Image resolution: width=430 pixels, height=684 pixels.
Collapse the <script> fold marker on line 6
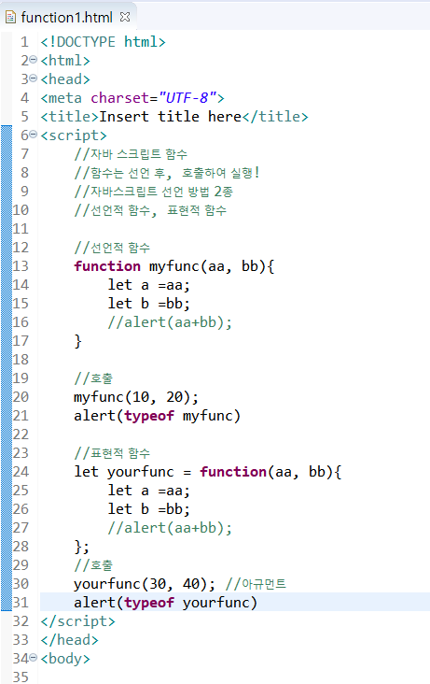33,135
